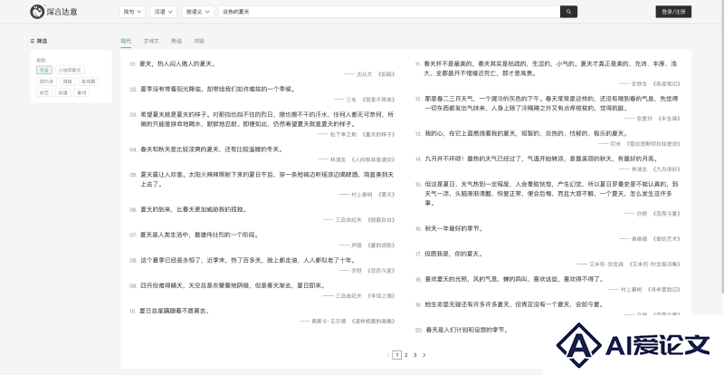Click quote 07 starting 夏天是人类生活中
The height and width of the screenshot is (375, 724).
click(199, 235)
